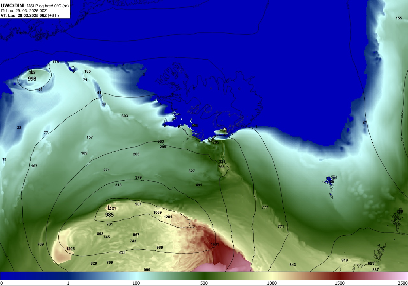
Task: Click the 263 height value
Action: click(x=136, y=154)
